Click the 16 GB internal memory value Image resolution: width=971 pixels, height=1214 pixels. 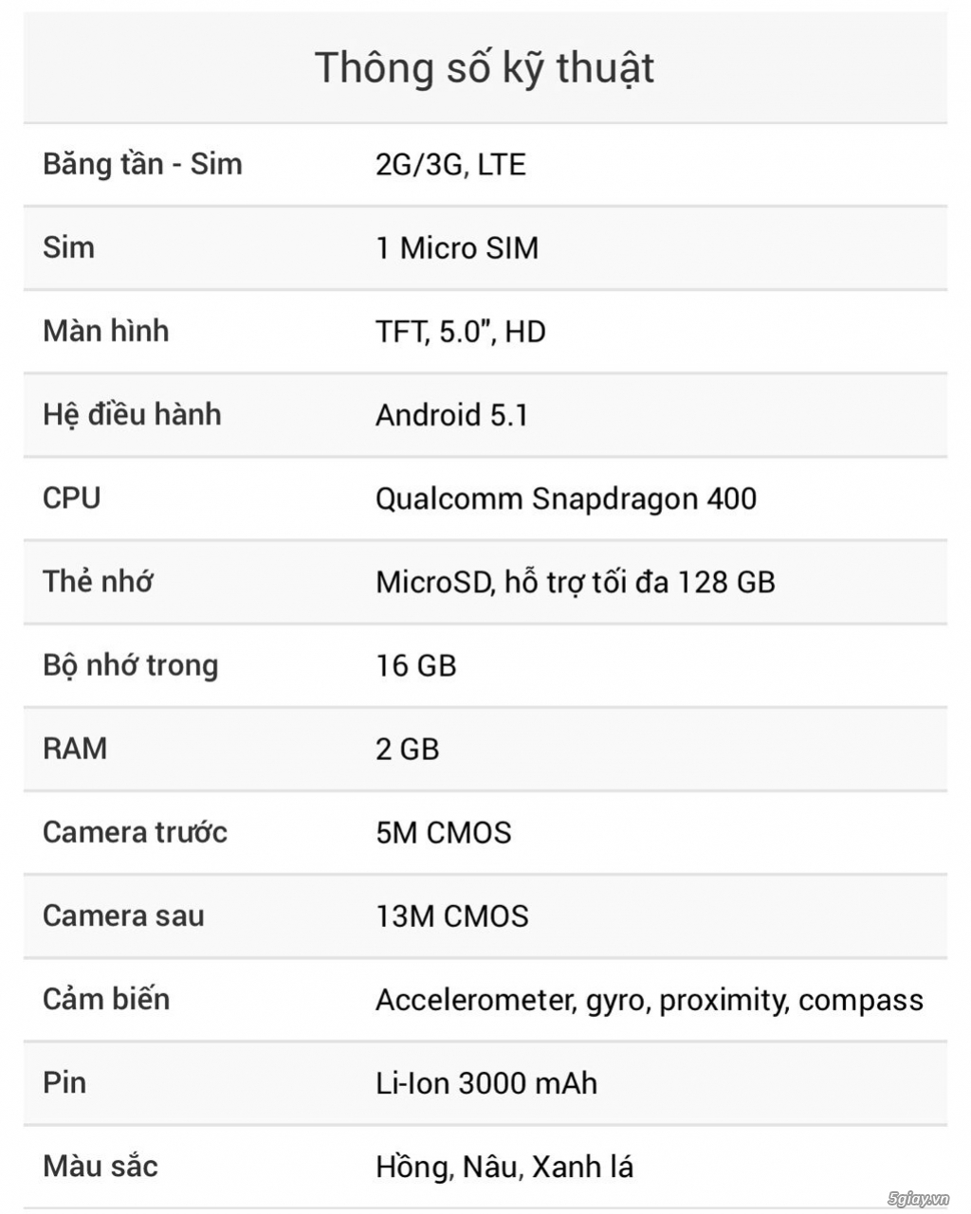tap(416, 665)
